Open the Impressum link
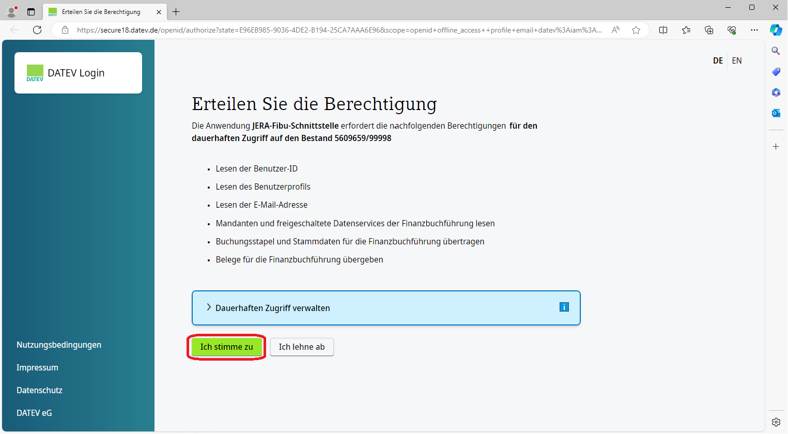This screenshot has width=788, height=434. tap(37, 367)
